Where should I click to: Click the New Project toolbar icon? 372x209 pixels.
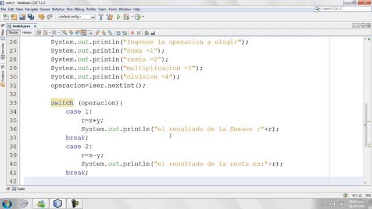14,17
